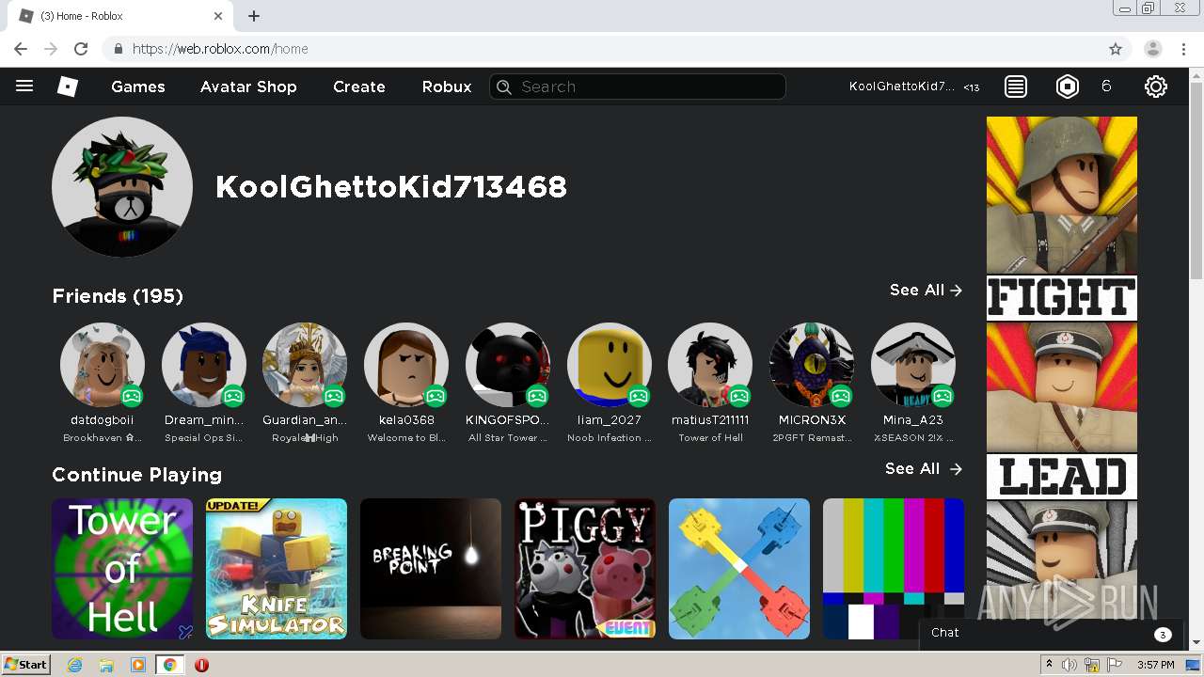This screenshot has width=1204, height=677.
Task: Go back to previous page
Action: (x=21, y=49)
